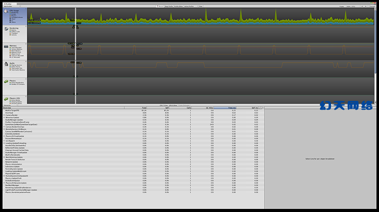
Task: Select the Physics profiler icon
Action: (x=6, y=82)
